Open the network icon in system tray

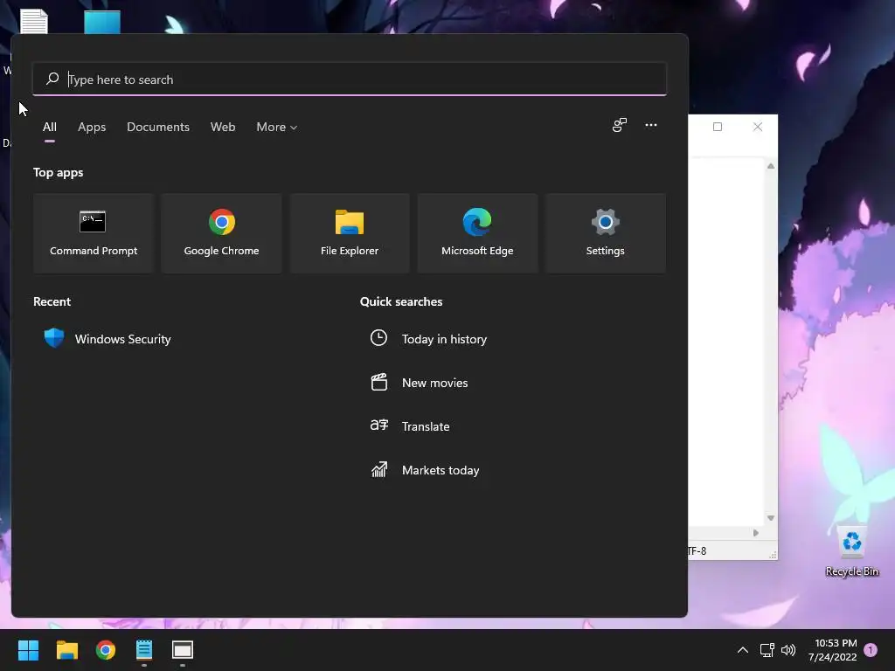click(x=767, y=650)
